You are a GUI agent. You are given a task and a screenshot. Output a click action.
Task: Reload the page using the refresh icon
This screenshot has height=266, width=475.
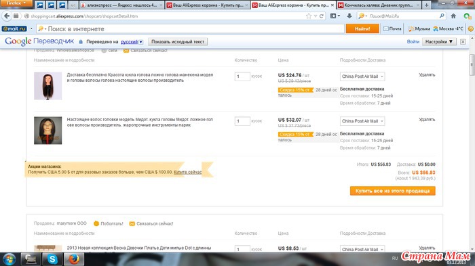click(322, 16)
